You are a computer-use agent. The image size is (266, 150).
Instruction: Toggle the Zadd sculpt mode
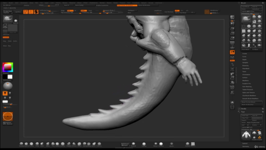(84, 10)
